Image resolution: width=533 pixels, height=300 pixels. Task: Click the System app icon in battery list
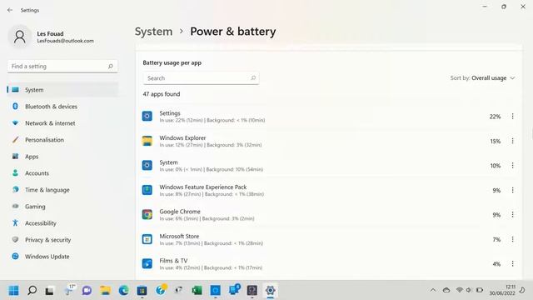point(147,165)
